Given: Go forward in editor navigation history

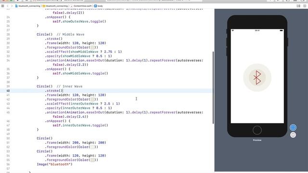Looking at the screenshot, I should click(12, 6).
